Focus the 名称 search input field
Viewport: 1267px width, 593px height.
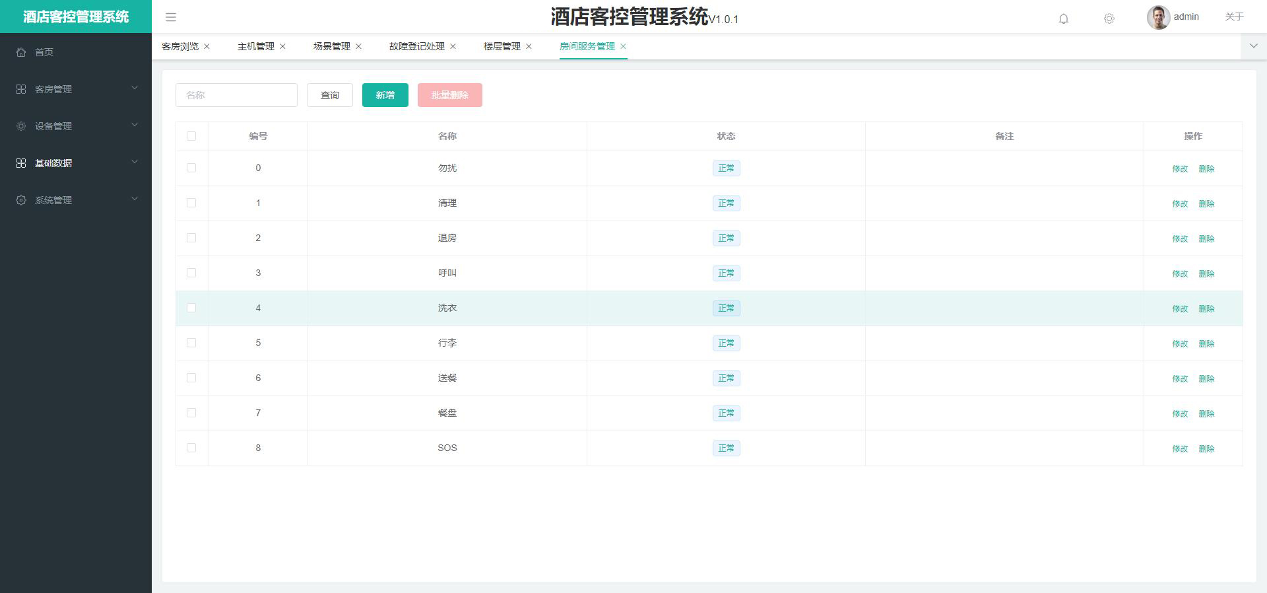click(236, 95)
